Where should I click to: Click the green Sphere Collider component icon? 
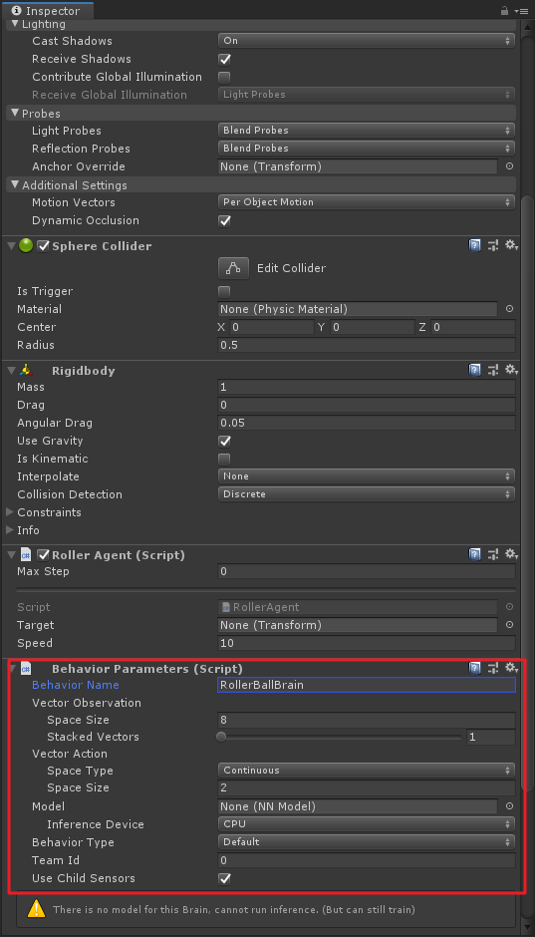coord(26,245)
